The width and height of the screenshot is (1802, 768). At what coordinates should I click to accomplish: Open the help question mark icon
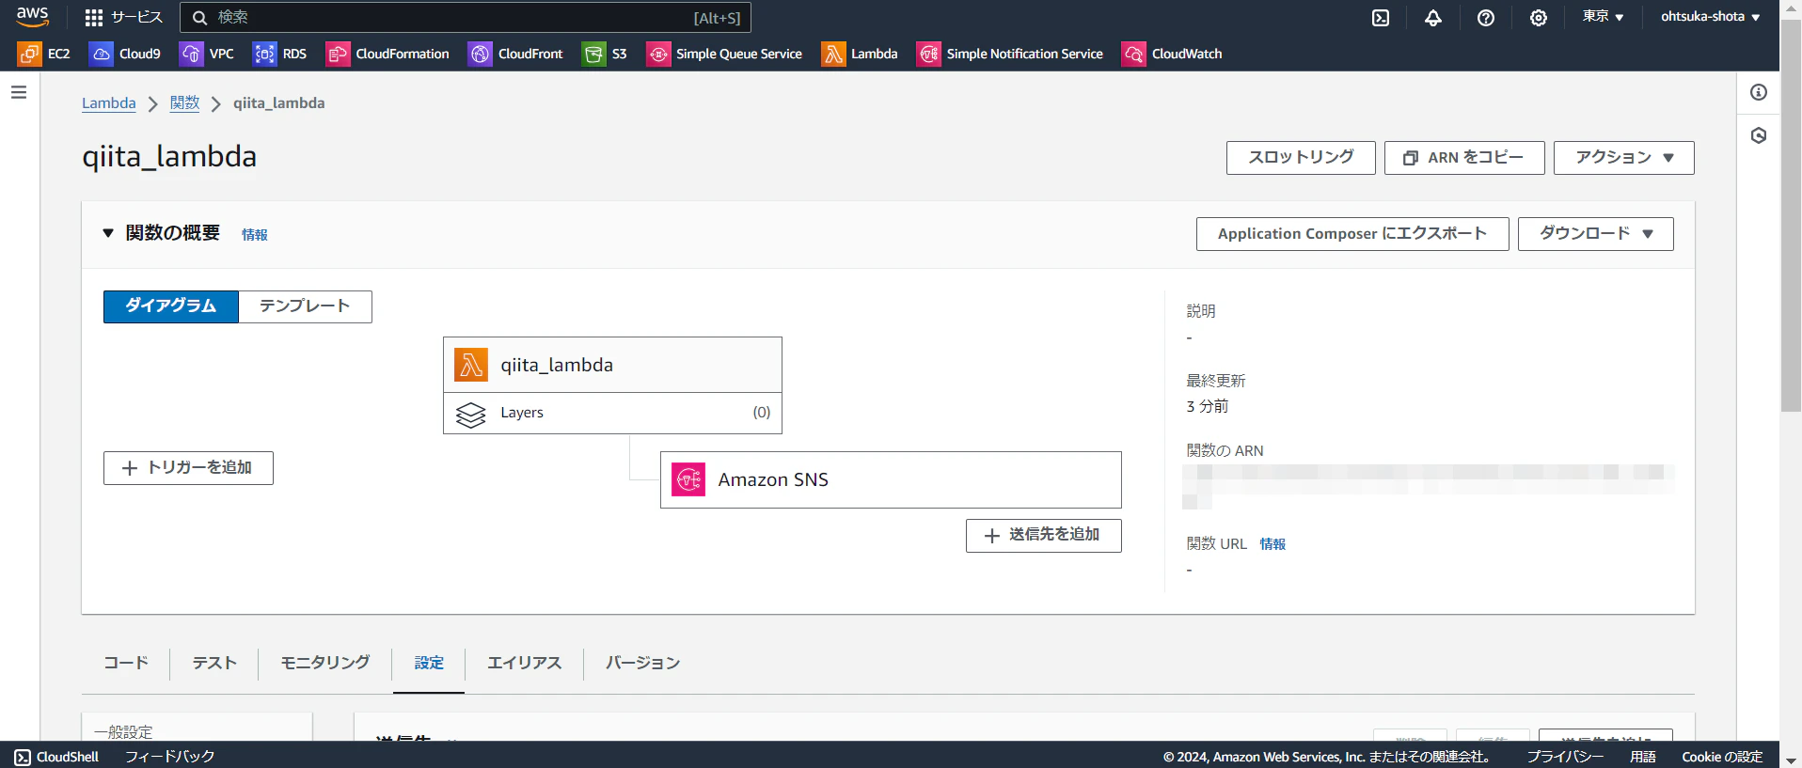tap(1486, 18)
